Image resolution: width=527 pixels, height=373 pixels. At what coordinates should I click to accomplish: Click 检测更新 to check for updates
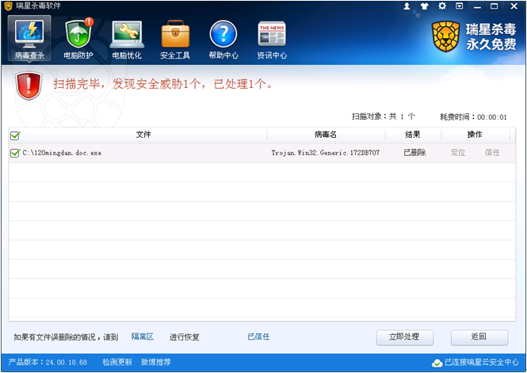pos(117,363)
